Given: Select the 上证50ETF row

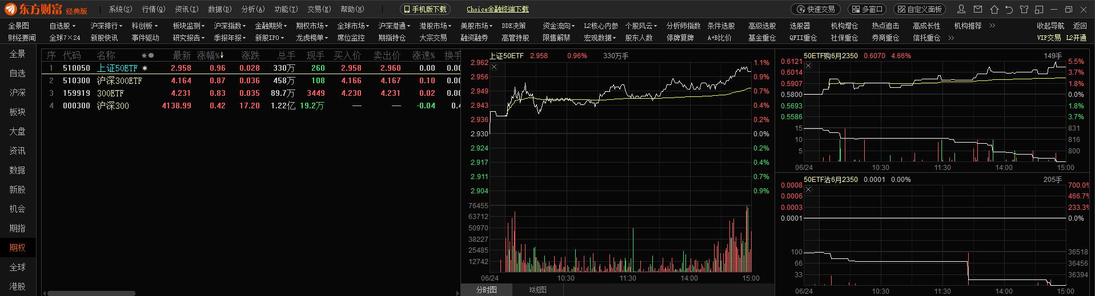Looking at the screenshot, I should tap(251, 68).
